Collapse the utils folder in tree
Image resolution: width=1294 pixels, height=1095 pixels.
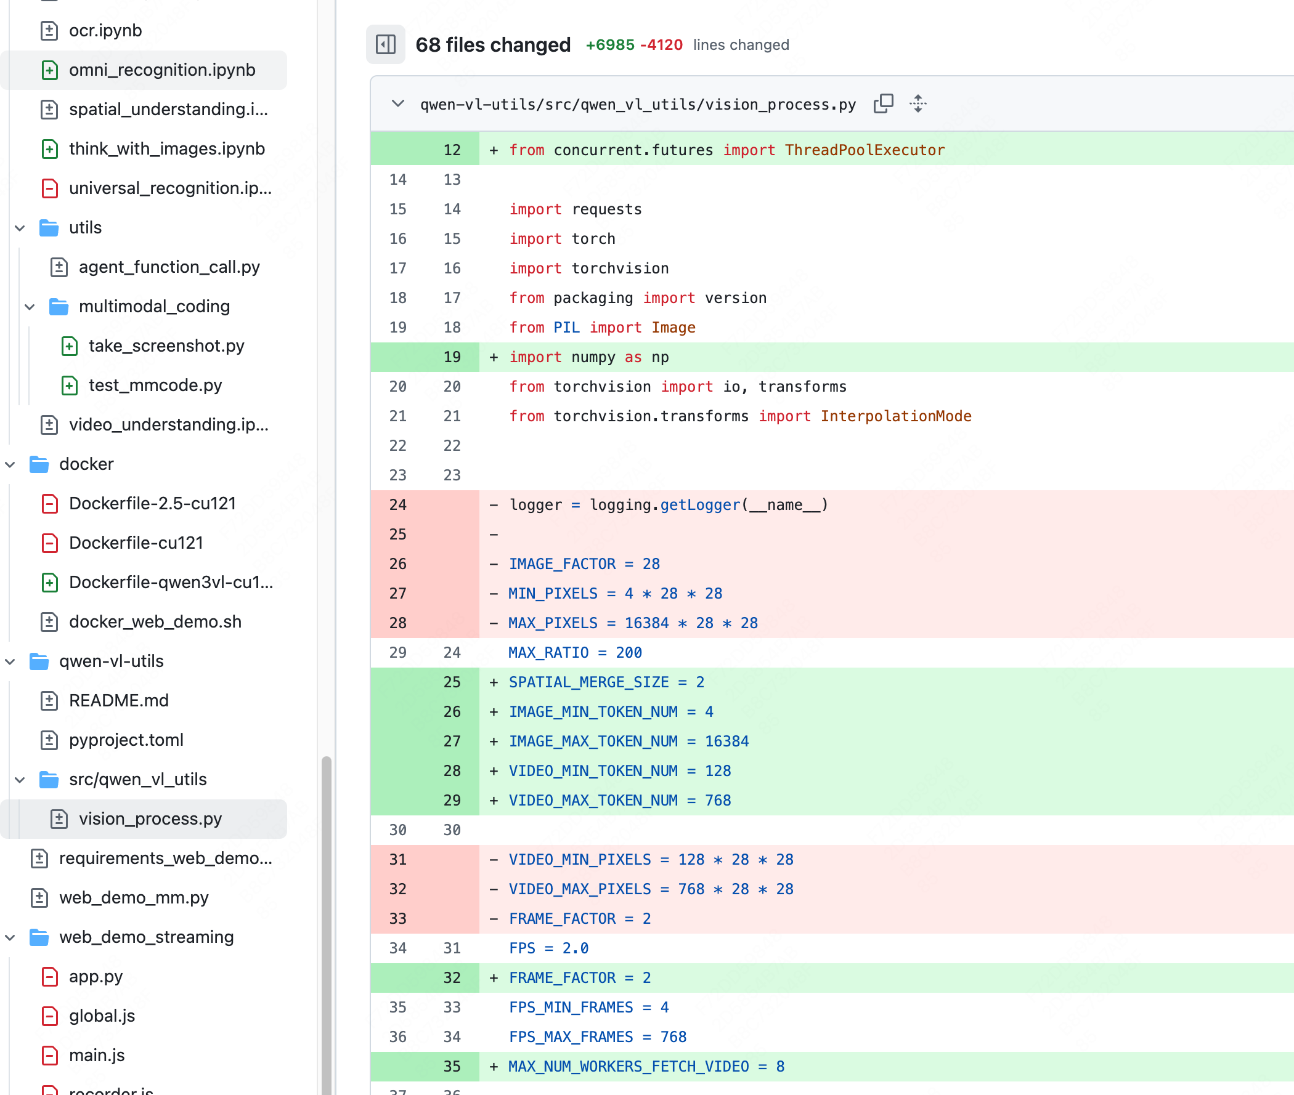point(20,228)
